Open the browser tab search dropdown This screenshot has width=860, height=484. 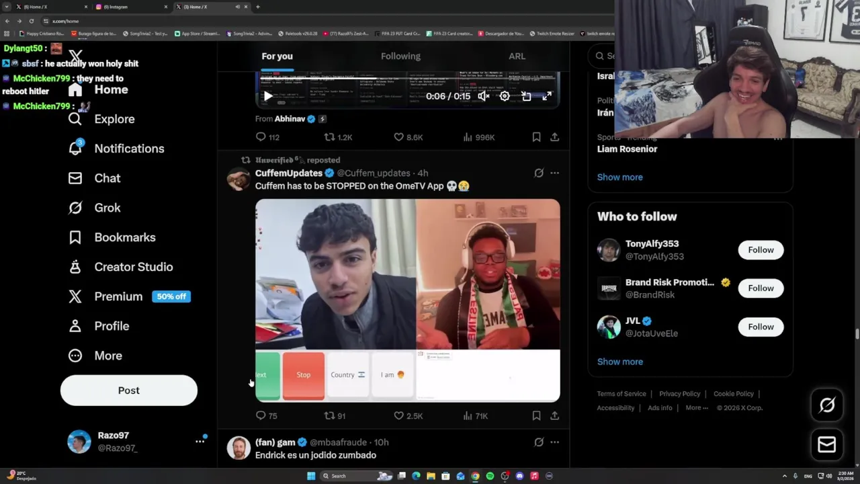7,7
